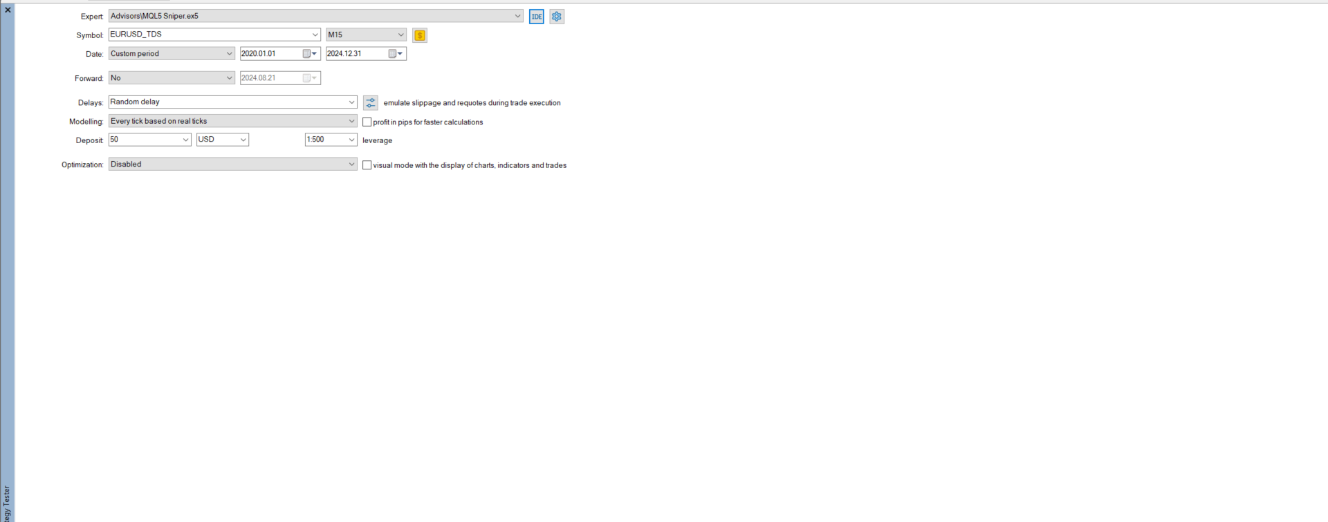Image resolution: width=1328 pixels, height=522 pixels.
Task: Expand the Expert advisor dropdown
Action: pos(517,16)
